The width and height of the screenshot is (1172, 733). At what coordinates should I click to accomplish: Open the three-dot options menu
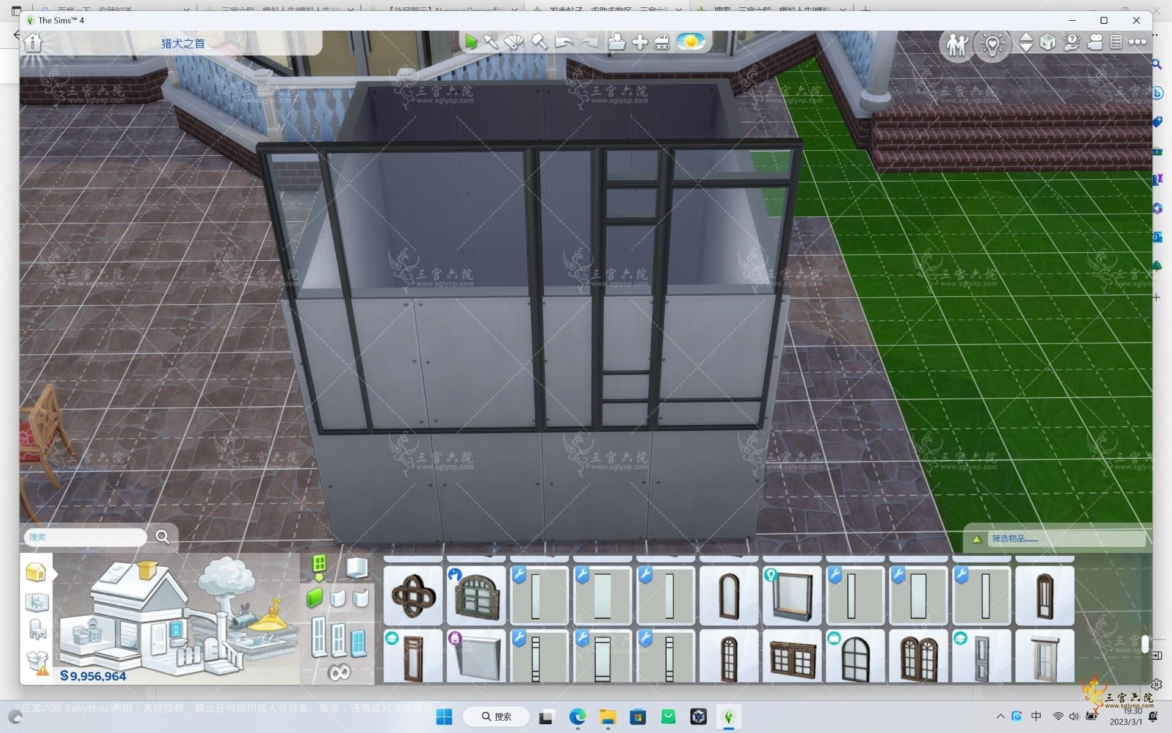click(1138, 42)
